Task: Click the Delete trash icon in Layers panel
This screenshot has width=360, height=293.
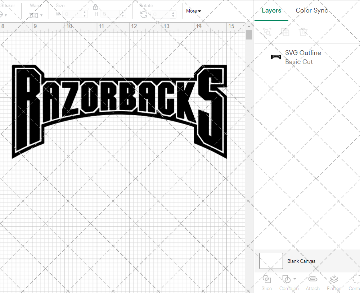Action: [303, 32]
